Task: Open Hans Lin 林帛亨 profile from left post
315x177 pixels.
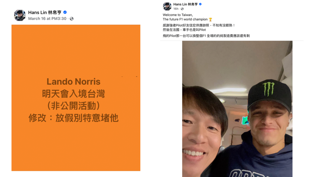Action: [x=45, y=12]
